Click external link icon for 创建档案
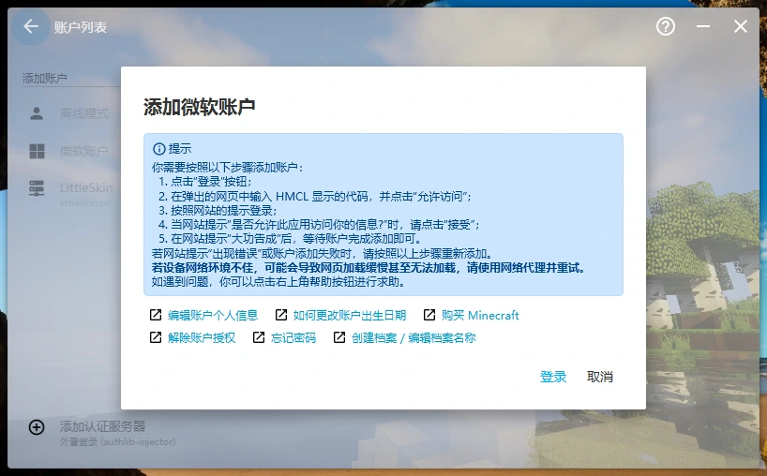The height and width of the screenshot is (476, 767). [x=339, y=337]
